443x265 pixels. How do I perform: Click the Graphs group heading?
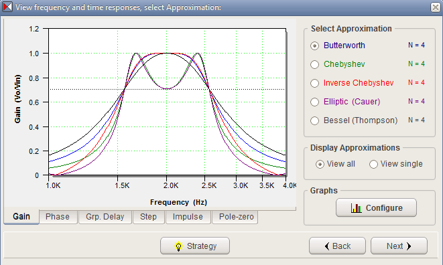click(324, 191)
